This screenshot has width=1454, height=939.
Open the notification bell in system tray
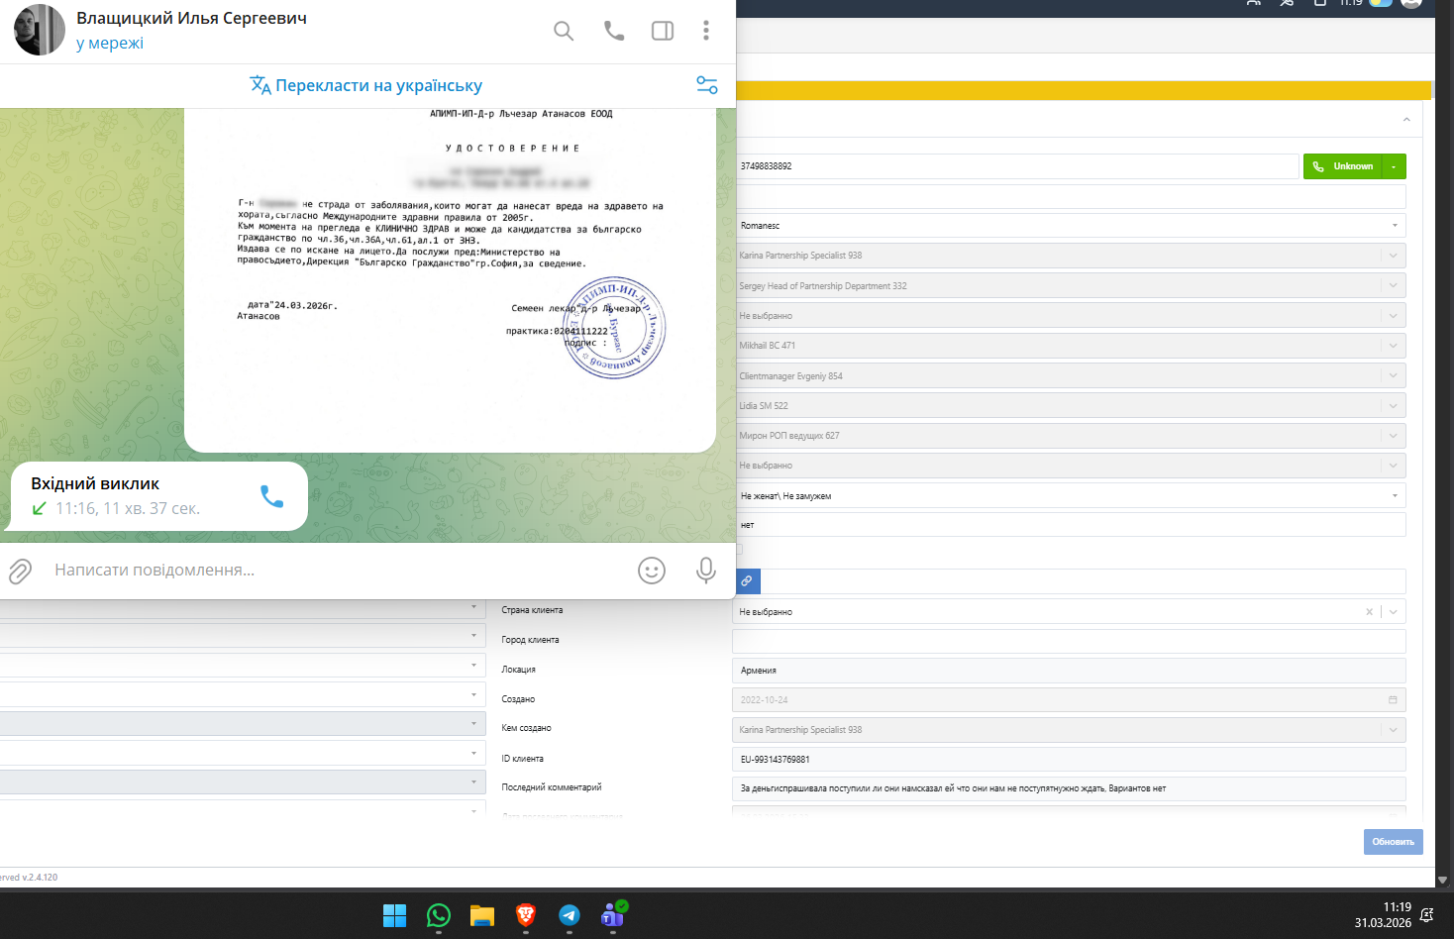pyautogui.click(x=1427, y=915)
